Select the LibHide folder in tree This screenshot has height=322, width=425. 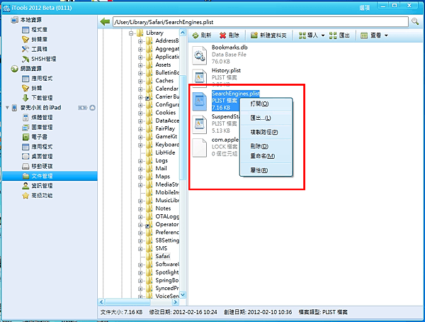tap(165, 152)
